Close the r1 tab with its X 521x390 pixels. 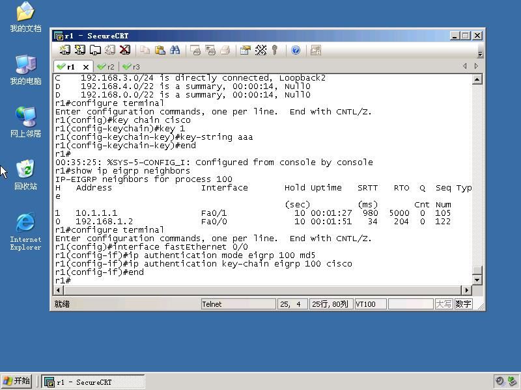86,67
